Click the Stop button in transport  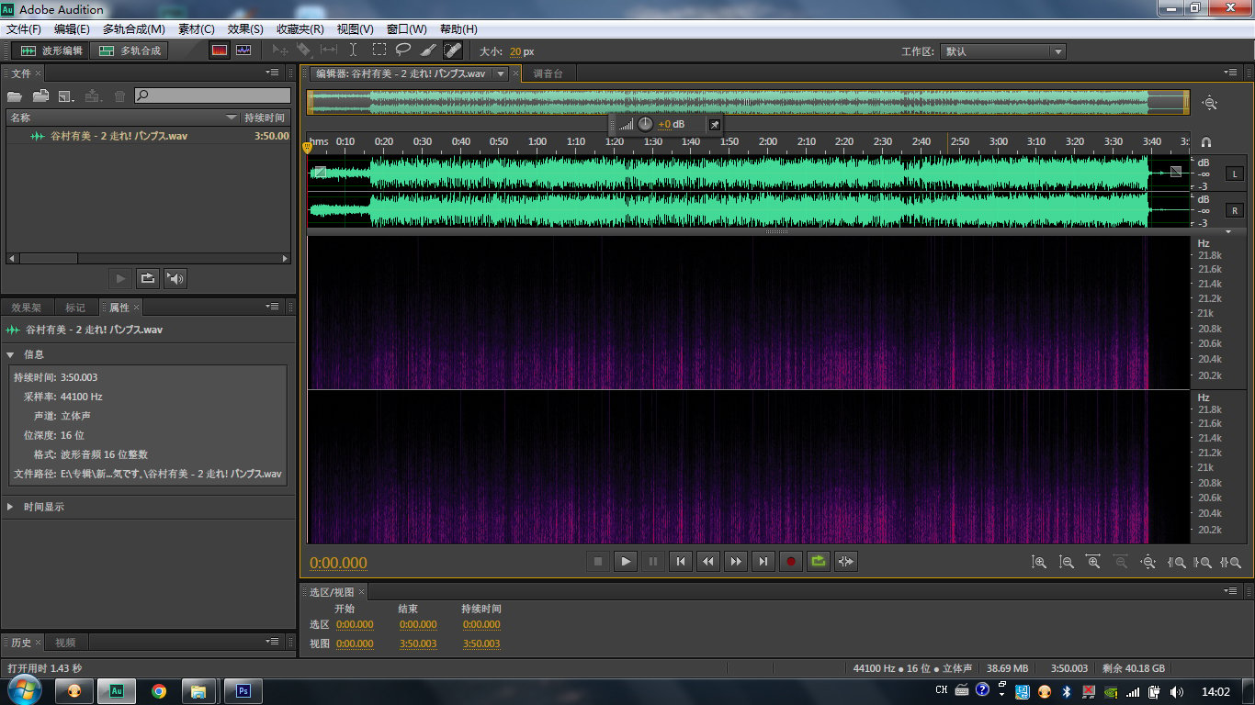coord(598,561)
